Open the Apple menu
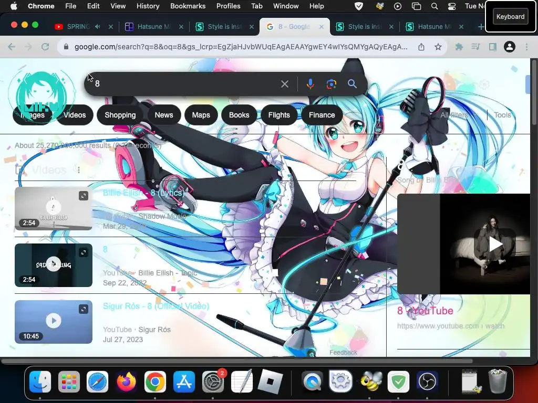538x403 pixels. 14,6
